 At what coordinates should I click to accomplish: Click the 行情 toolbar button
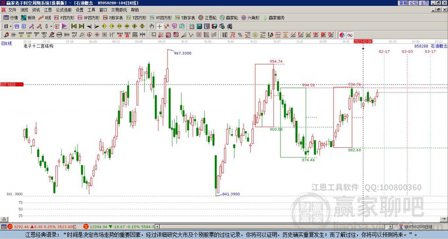[x=10, y=17]
